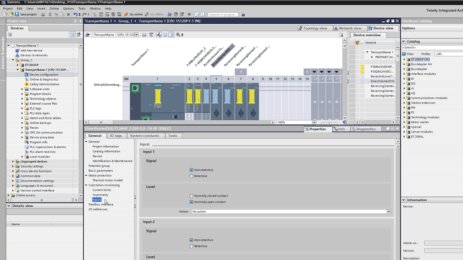This screenshot has height=260, width=463.
Task: Click module in slot 5 of rack
Action: pos(216,101)
